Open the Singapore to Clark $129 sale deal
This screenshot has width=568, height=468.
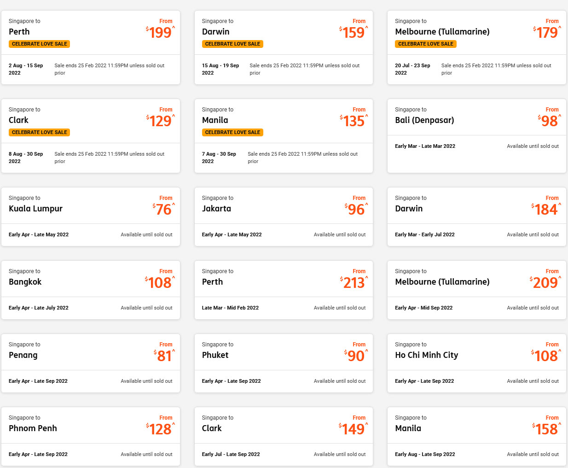(x=91, y=135)
